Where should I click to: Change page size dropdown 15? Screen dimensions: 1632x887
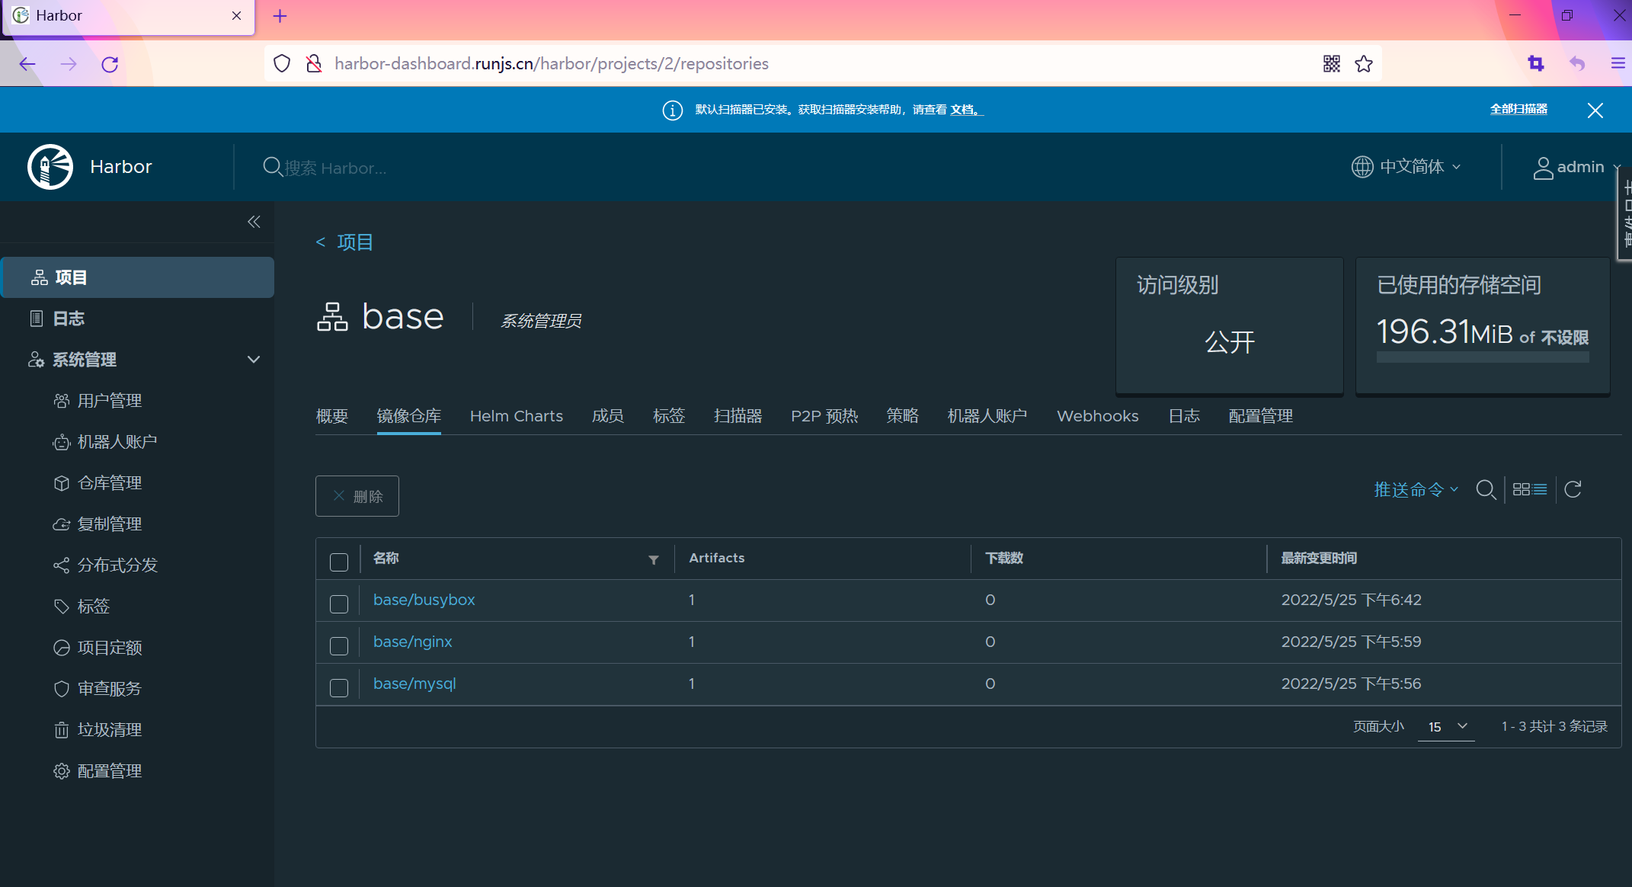click(x=1446, y=727)
